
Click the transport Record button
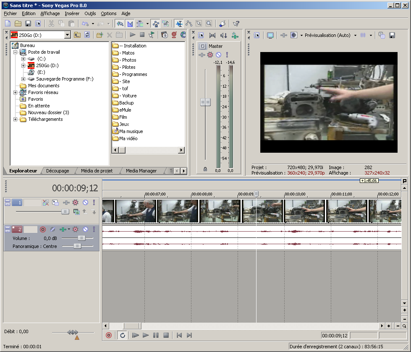point(109,335)
